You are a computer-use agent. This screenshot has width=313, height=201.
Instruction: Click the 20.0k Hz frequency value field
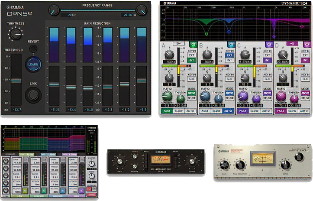[130, 15]
